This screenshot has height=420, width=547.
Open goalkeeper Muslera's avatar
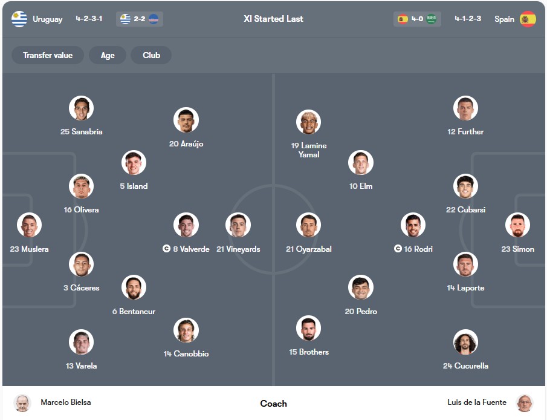pos(29,225)
